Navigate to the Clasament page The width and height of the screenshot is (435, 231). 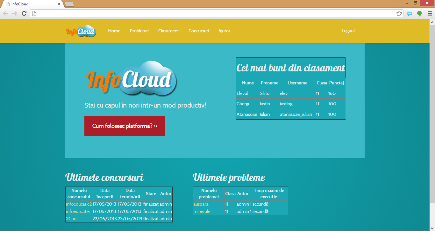pyautogui.click(x=168, y=31)
